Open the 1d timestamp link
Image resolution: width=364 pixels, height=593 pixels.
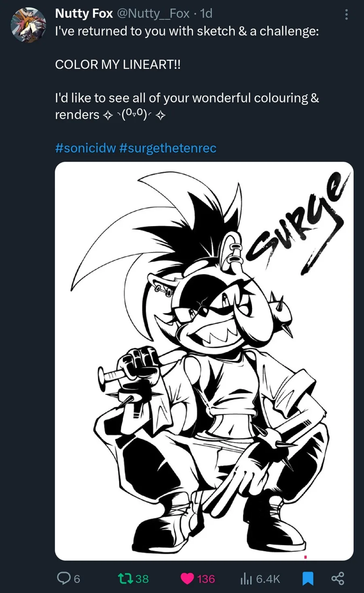coord(206,13)
